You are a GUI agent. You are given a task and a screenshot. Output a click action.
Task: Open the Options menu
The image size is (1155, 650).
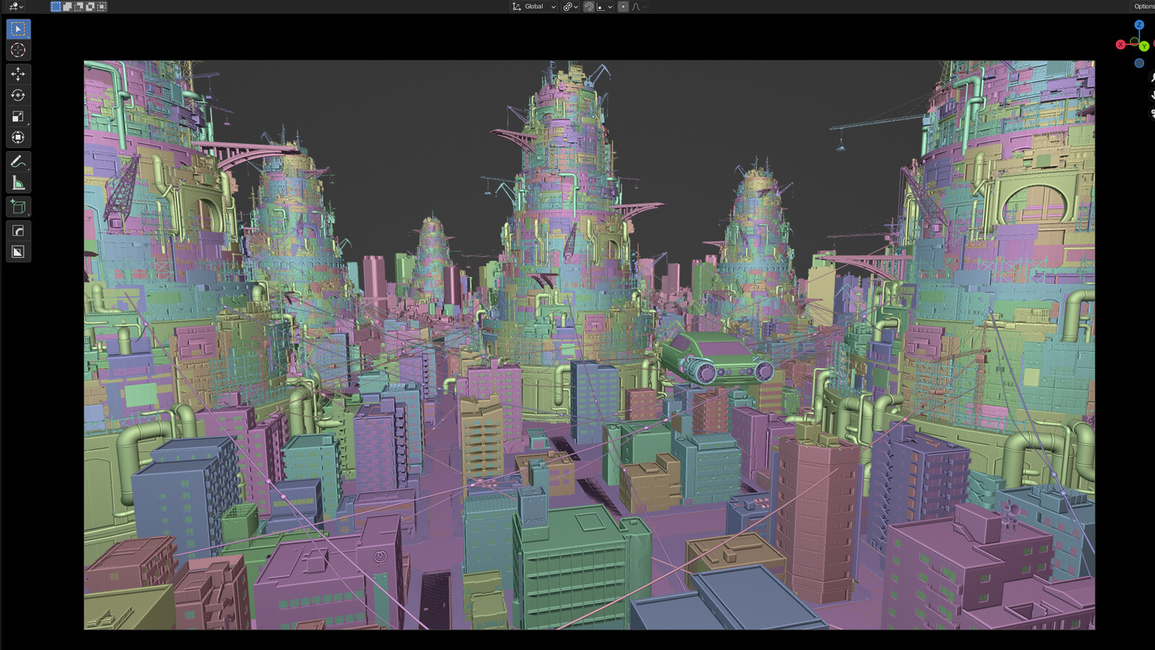pyautogui.click(x=1143, y=6)
